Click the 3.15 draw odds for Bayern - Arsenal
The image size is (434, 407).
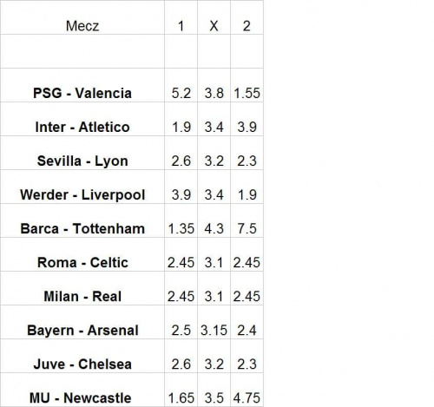214,322
